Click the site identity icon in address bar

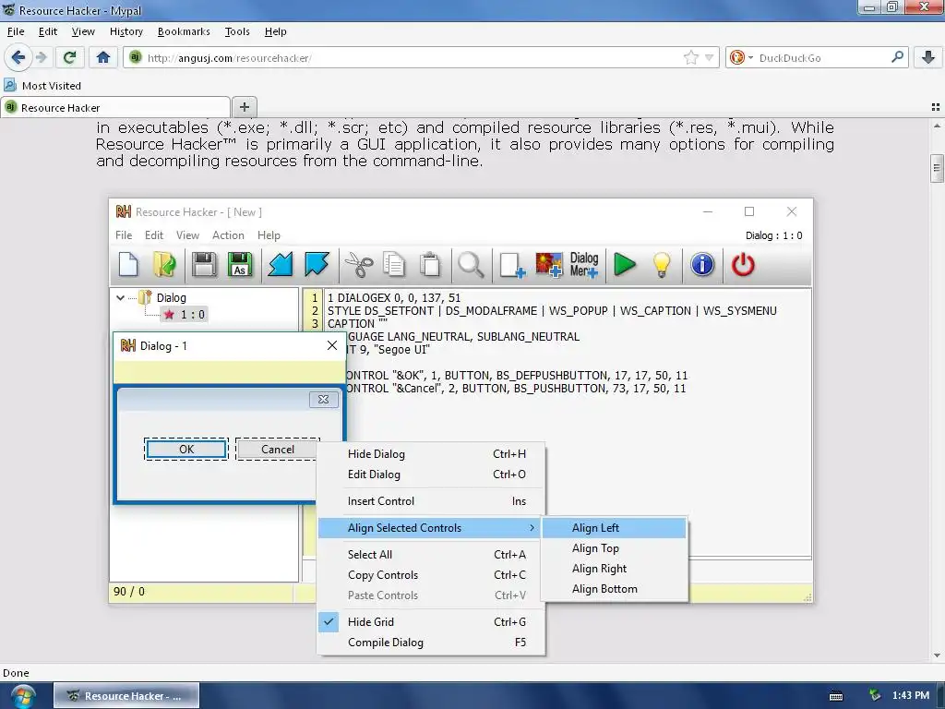(135, 57)
